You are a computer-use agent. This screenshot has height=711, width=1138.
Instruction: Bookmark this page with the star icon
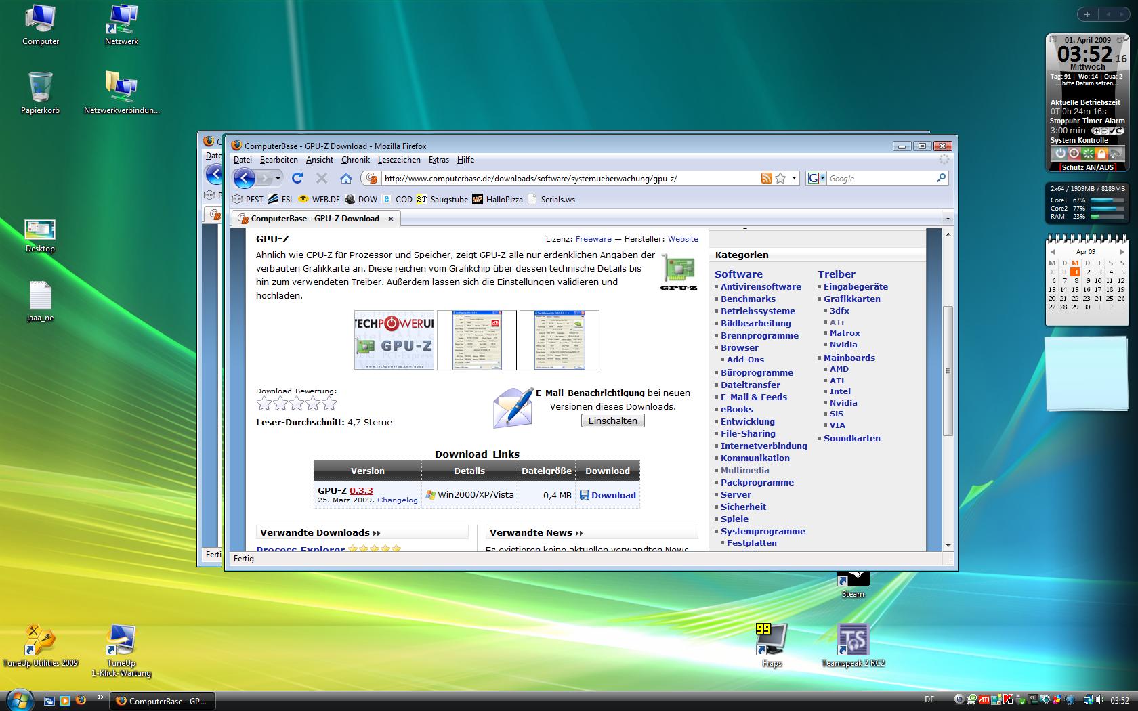pyautogui.click(x=780, y=178)
